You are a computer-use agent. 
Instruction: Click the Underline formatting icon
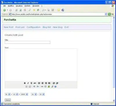point(31,83)
